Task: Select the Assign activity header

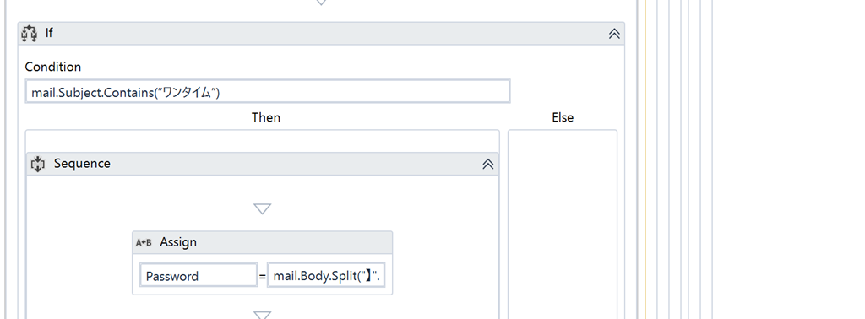Action: click(262, 242)
